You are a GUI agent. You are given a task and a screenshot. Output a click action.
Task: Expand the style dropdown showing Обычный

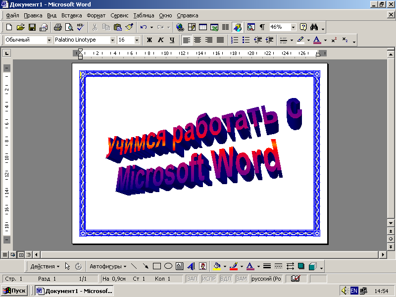49,40
